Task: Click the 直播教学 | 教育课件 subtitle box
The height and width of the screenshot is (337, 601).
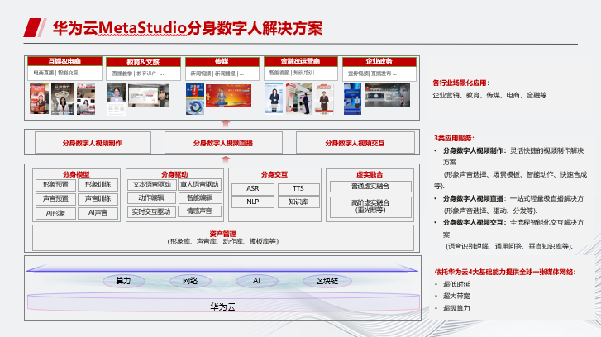Action: (x=143, y=74)
